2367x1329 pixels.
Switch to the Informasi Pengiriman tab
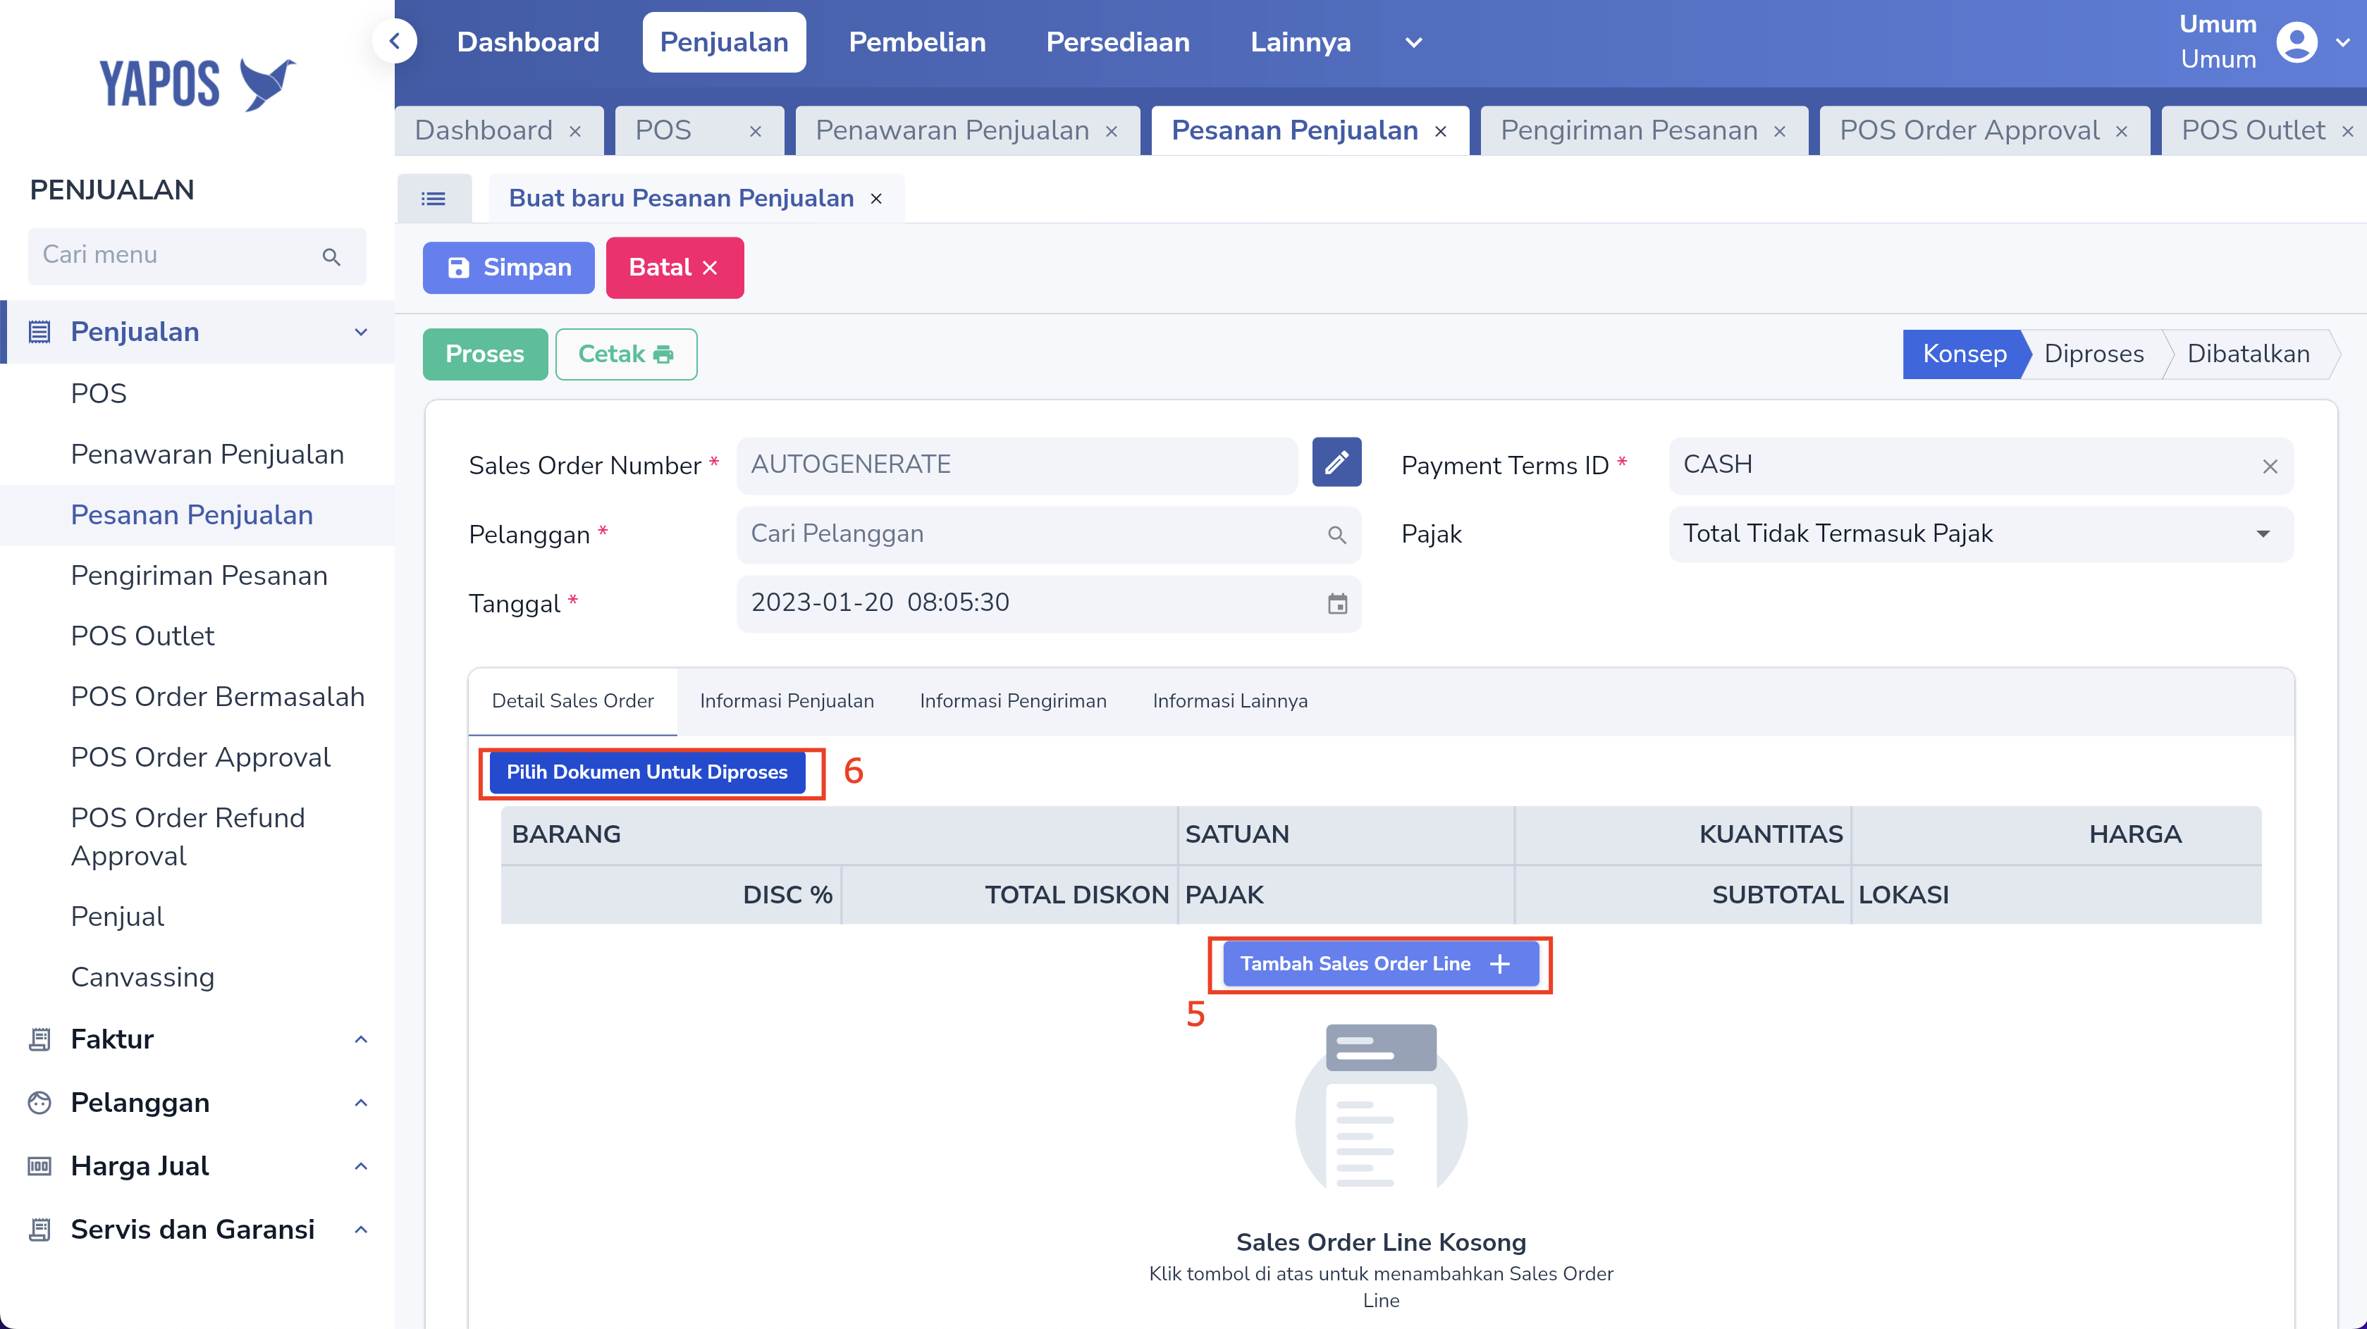click(1013, 700)
